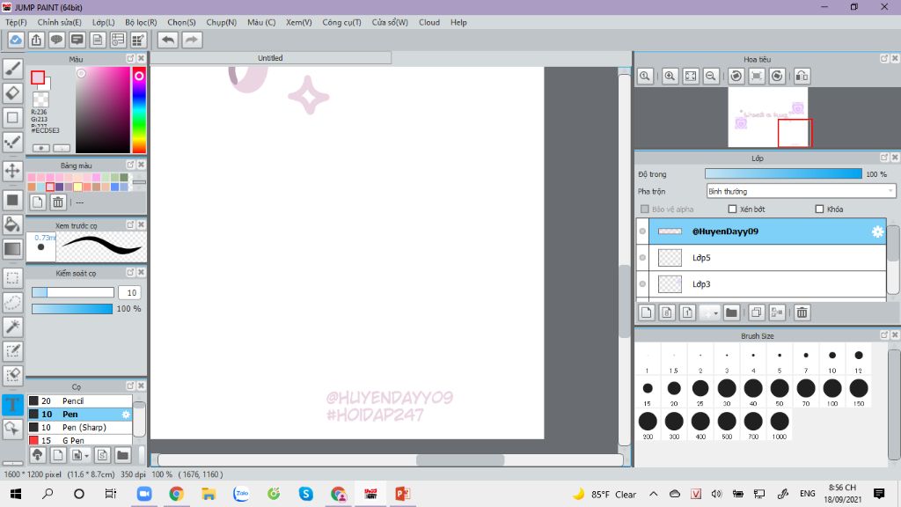The width and height of the screenshot is (901, 507).
Task: Click the brush size input field
Action: point(130,292)
